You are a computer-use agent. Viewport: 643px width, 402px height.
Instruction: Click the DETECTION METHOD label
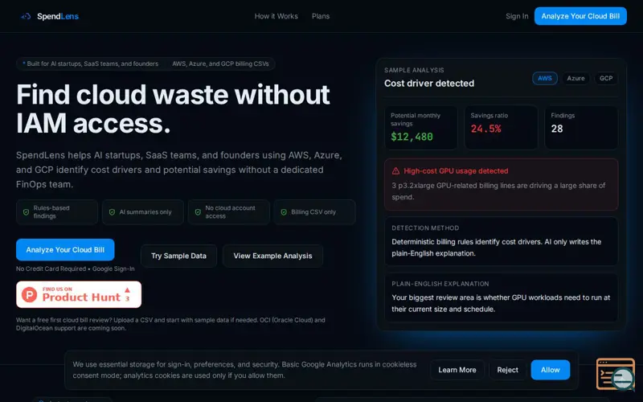click(425, 228)
